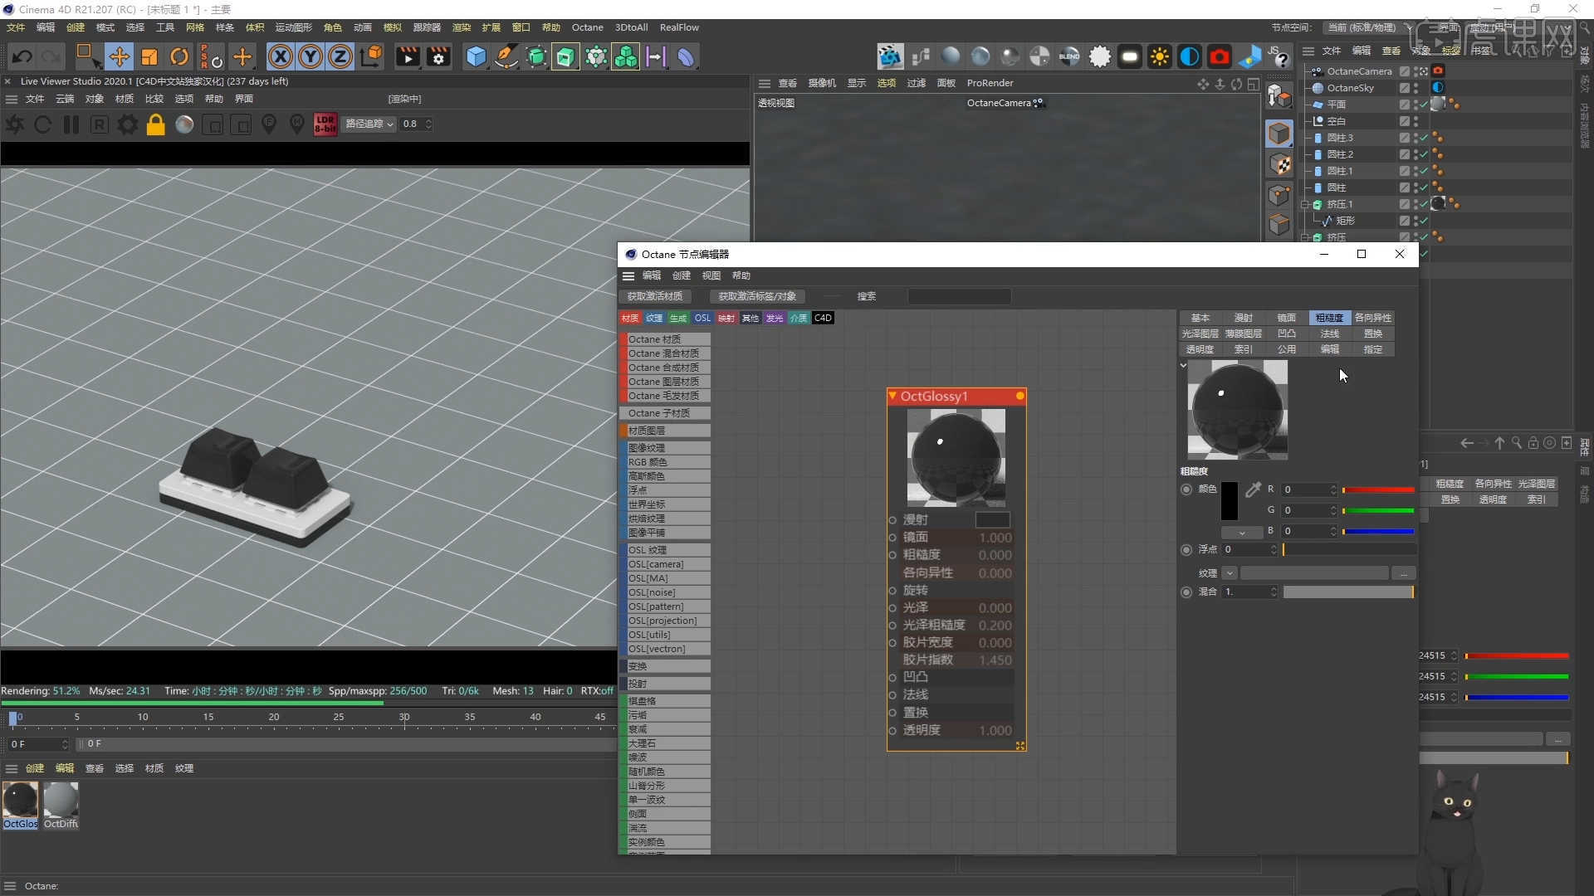Toggle the Z axis lock

click(340, 56)
